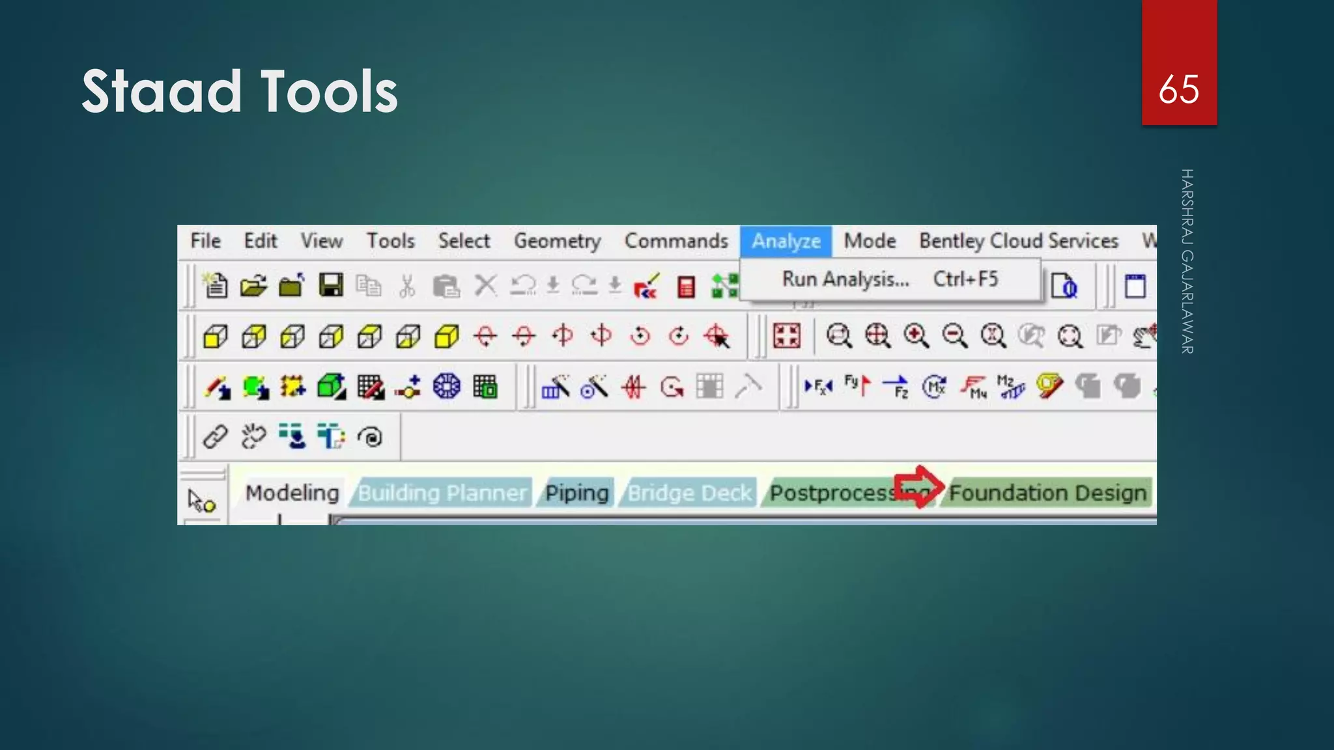The width and height of the screenshot is (1334, 750).
Task: Click the blue window frame icon
Action: point(1135,286)
